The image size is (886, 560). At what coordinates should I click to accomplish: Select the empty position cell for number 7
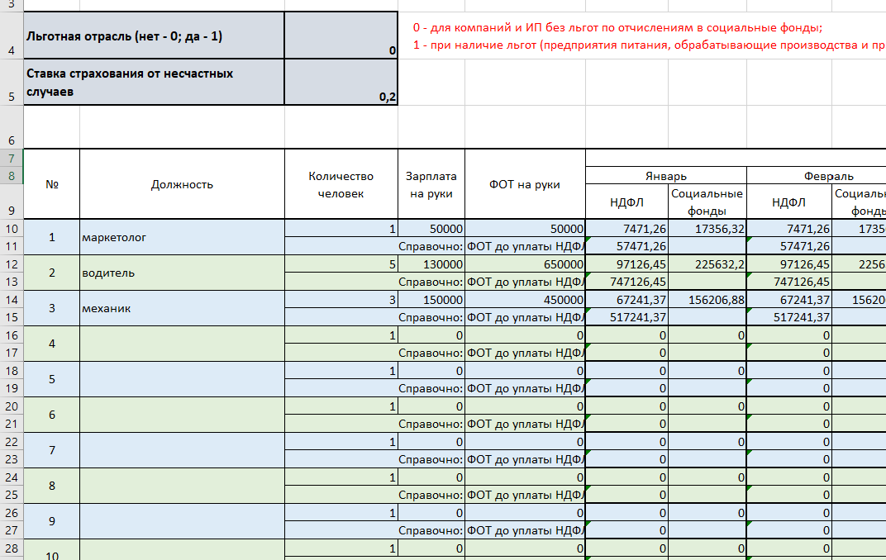pyautogui.click(x=182, y=450)
